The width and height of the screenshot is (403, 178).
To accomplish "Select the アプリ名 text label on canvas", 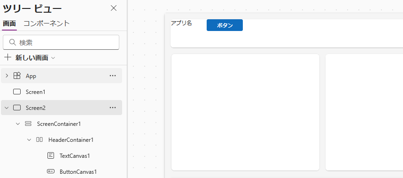I will click(x=181, y=23).
